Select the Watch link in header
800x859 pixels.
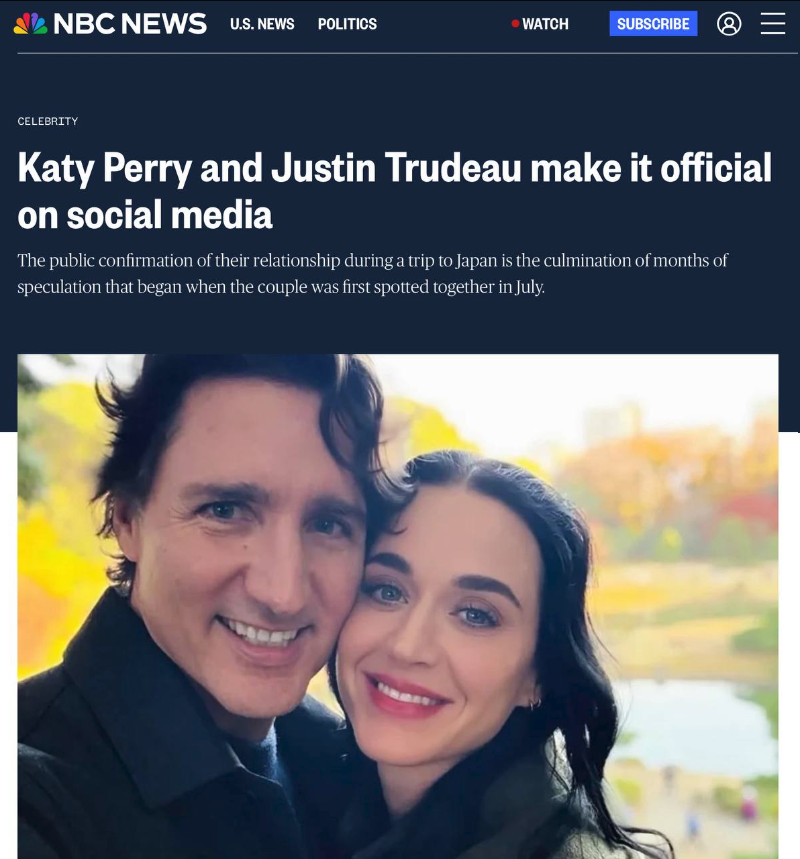click(545, 24)
